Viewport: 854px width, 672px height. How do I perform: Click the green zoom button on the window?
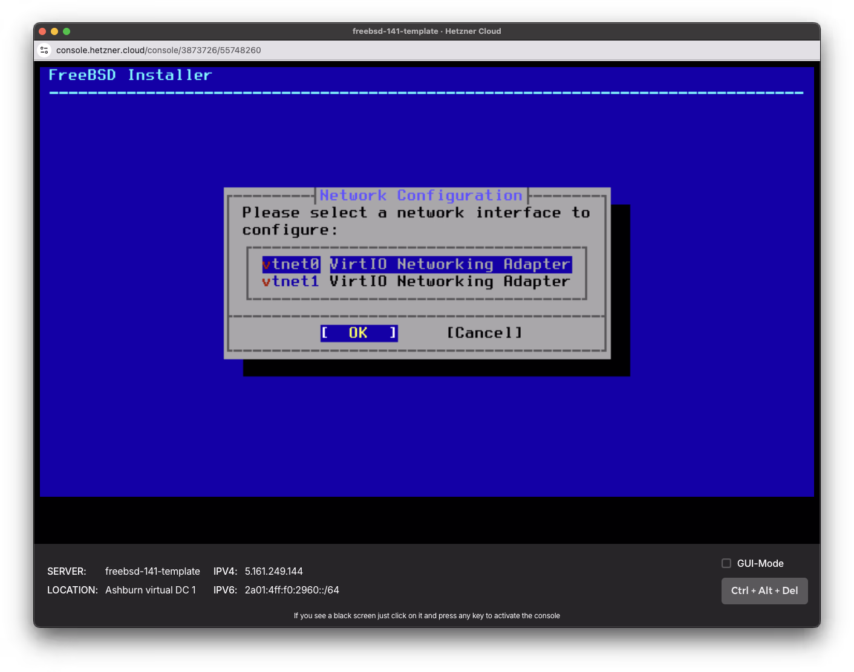pos(66,31)
